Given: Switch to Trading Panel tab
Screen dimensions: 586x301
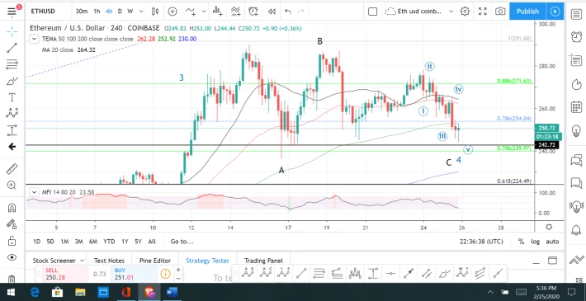Looking at the screenshot, I should click(x=263, y=261).
